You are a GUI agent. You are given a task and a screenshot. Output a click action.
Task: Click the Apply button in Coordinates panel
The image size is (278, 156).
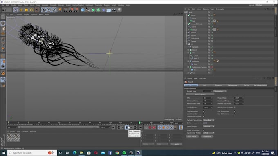(177, 144)
